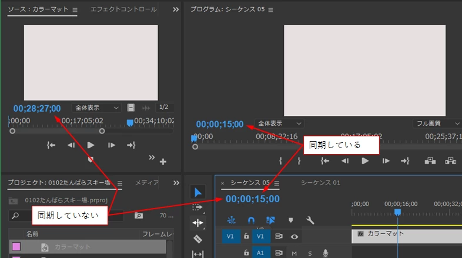Toggle nest sequence insert mode icon
Screen dimensions: 462x258
(232, 220)
